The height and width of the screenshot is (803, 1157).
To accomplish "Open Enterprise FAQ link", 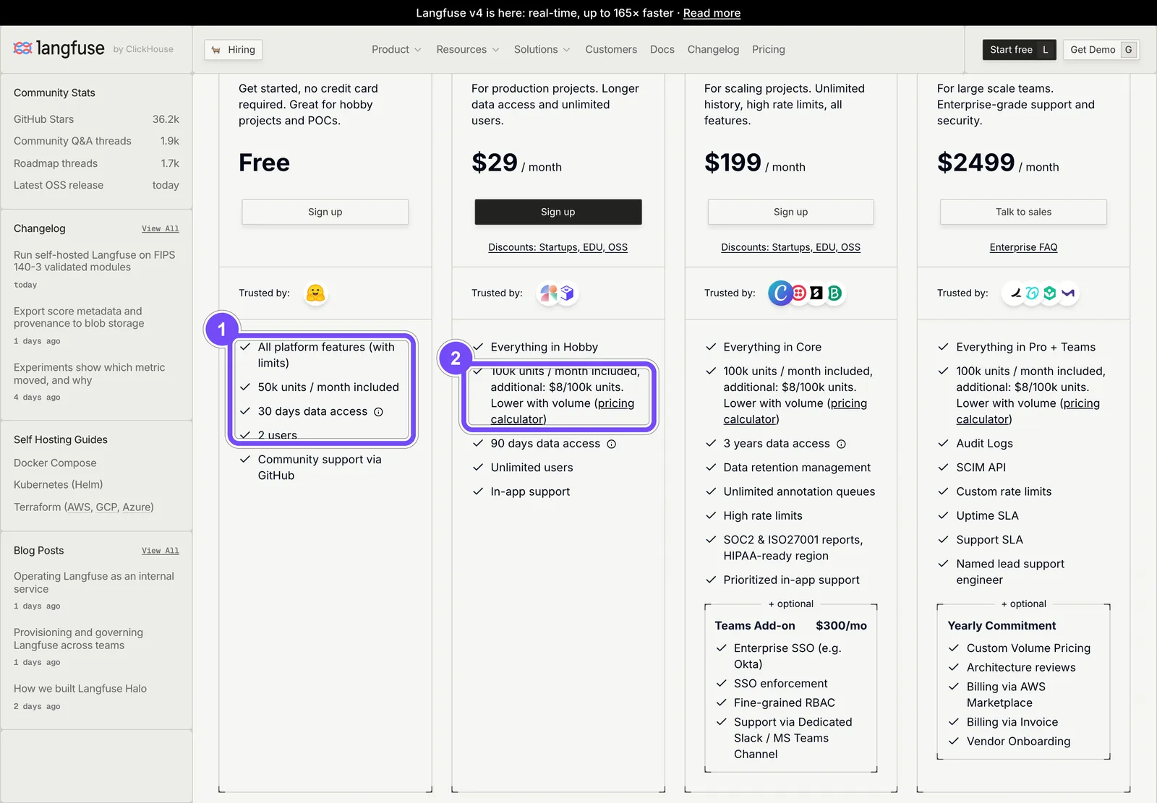I will 1023,247.
